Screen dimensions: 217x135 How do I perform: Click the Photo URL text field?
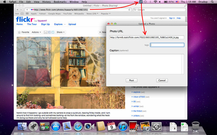pyautogui.click(x=147, y=37)
